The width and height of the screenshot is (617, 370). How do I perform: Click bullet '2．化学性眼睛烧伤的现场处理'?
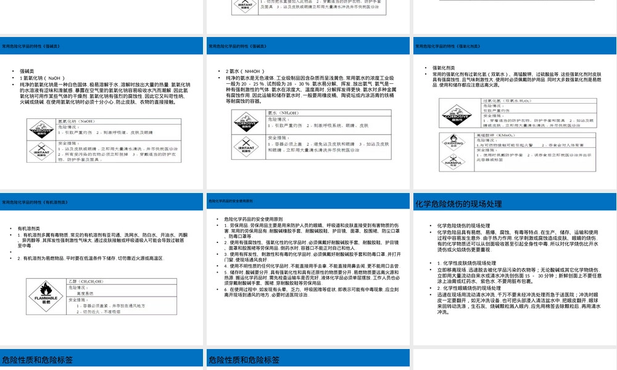(x=469, y=288)
